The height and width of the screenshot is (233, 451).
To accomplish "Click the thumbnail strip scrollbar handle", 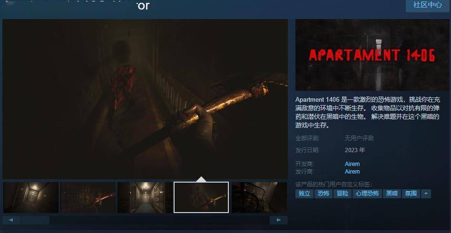I will [x=35, y=220].
